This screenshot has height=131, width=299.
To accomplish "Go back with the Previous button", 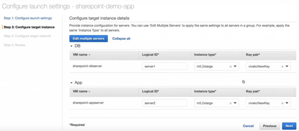I will (270, 126).
